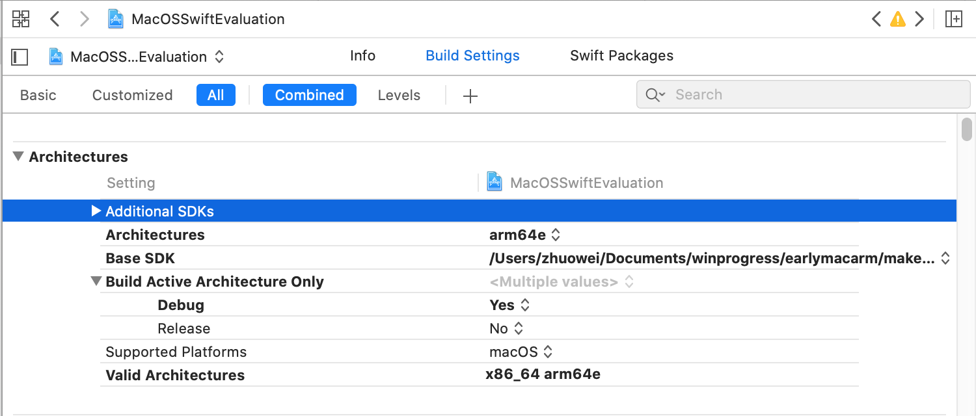
Task: Click the MacOSSwiftEvaluation breadcrumb title
Action: (208, 19)
